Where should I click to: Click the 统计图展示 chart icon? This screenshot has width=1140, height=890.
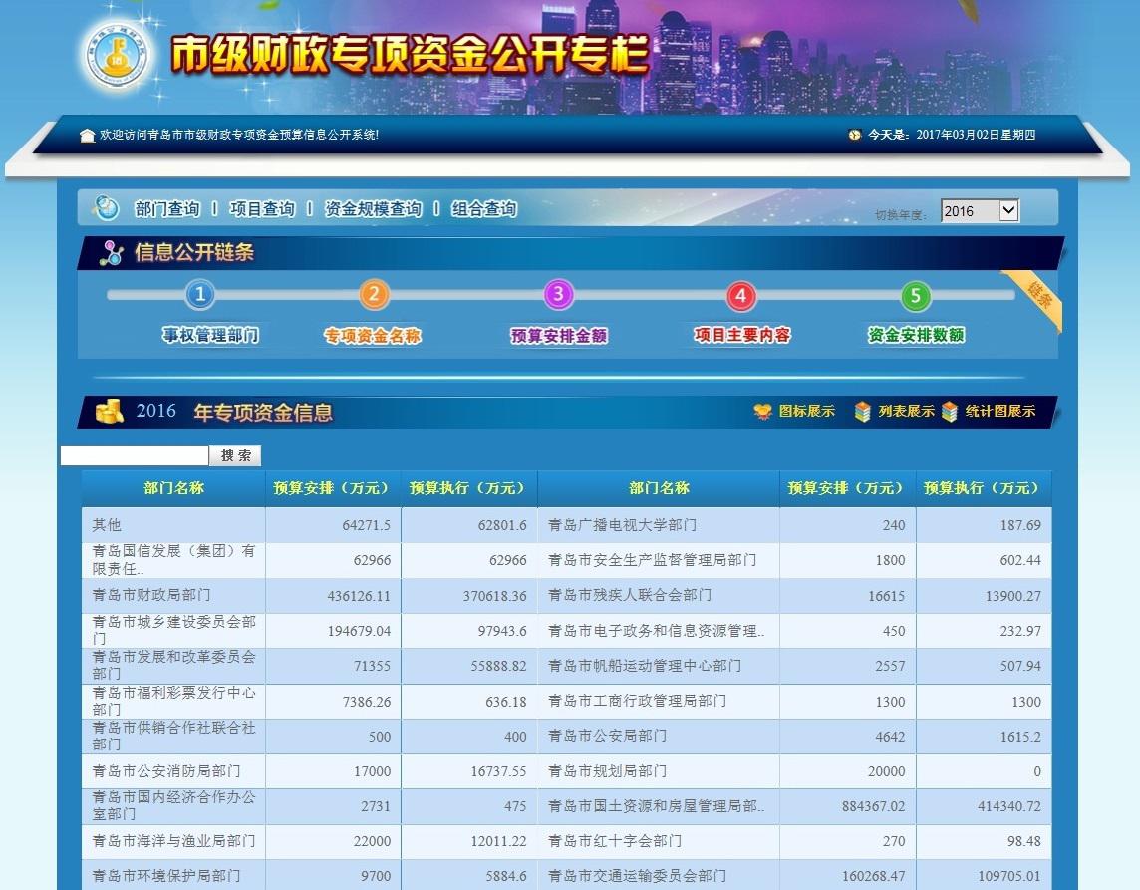(x=950, y=412)
